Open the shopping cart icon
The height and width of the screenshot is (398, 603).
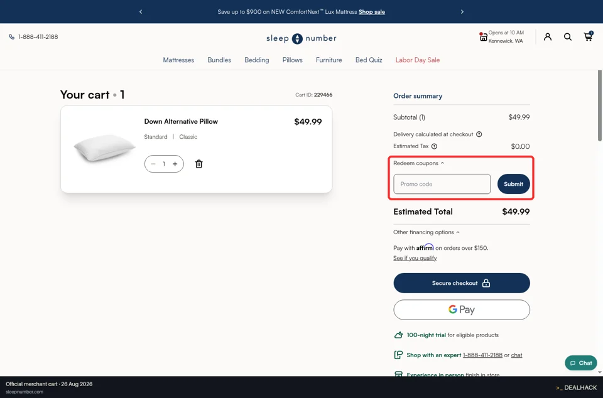(x=588, y=36)
